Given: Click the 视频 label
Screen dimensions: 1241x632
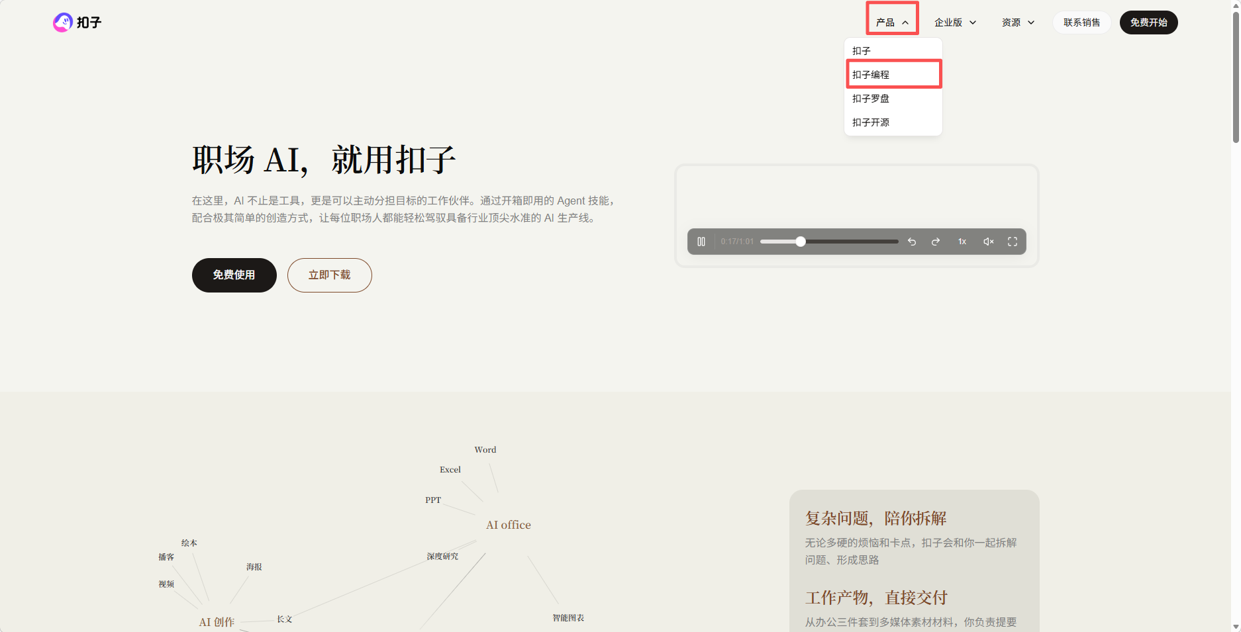Looking at the screenshot, I should pyautogui.click(x=166, y=584).
